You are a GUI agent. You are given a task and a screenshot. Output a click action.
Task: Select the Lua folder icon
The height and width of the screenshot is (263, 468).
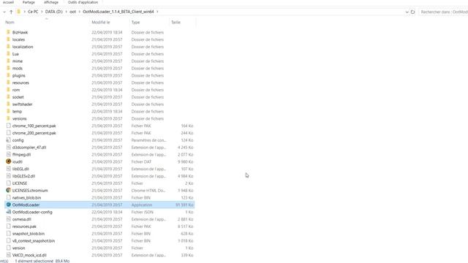(x=8, y=53)
